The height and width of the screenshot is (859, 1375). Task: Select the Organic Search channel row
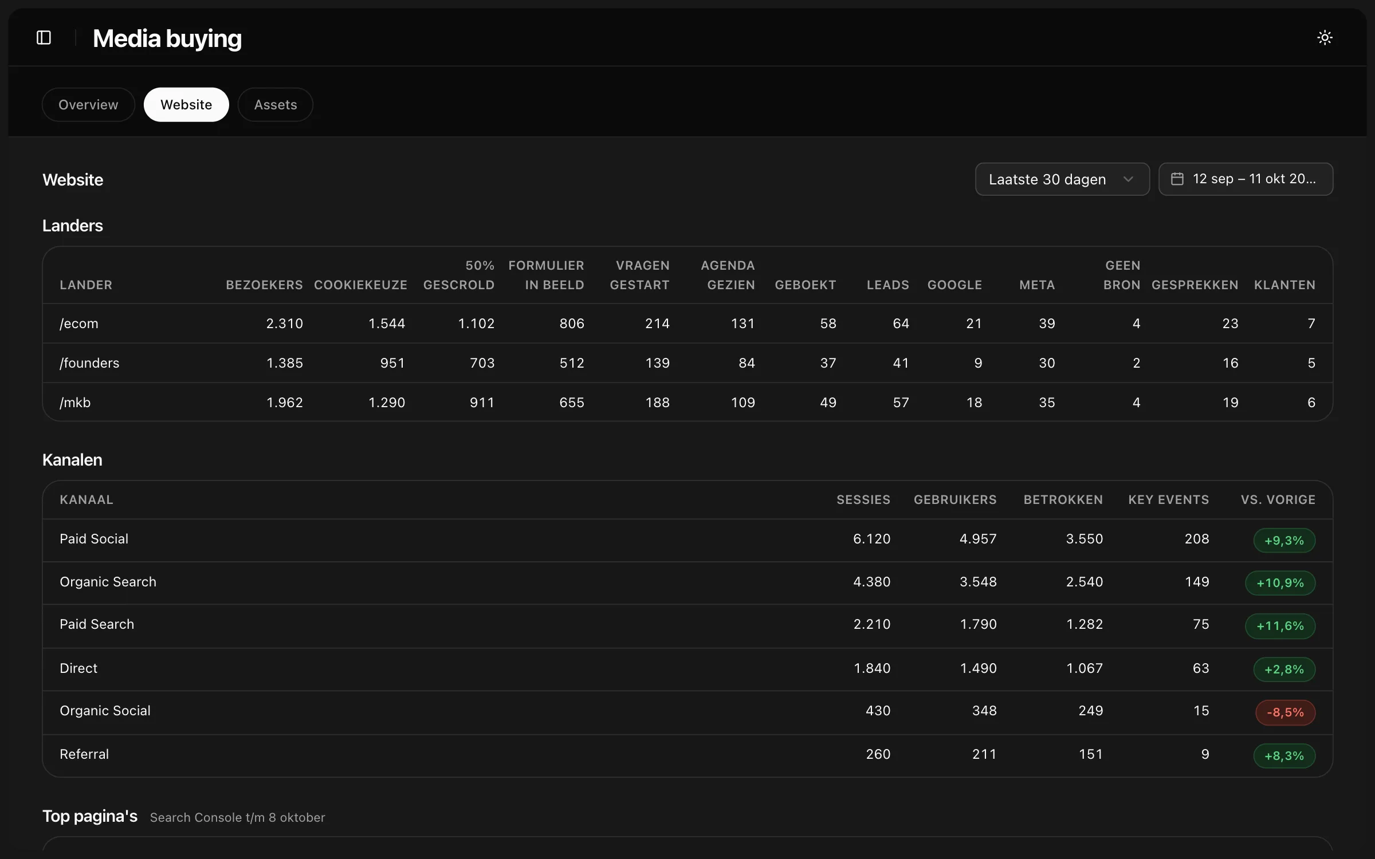point(687,583)
